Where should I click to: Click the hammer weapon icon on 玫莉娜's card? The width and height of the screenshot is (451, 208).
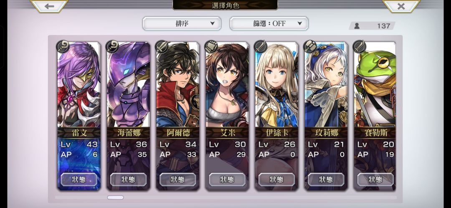(x=310, y=47)
